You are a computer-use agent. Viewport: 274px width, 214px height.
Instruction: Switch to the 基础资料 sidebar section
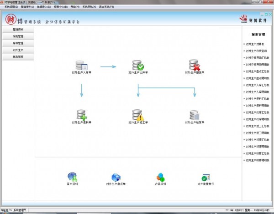(x=19, y=30)
